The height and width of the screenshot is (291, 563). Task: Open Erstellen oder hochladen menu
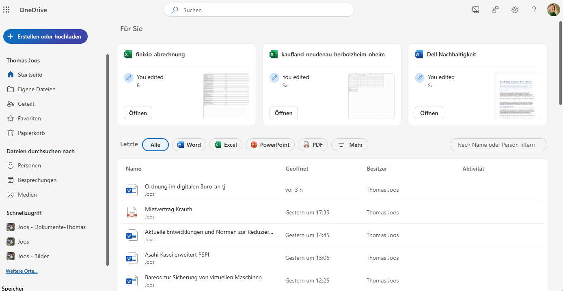(45, 36)
